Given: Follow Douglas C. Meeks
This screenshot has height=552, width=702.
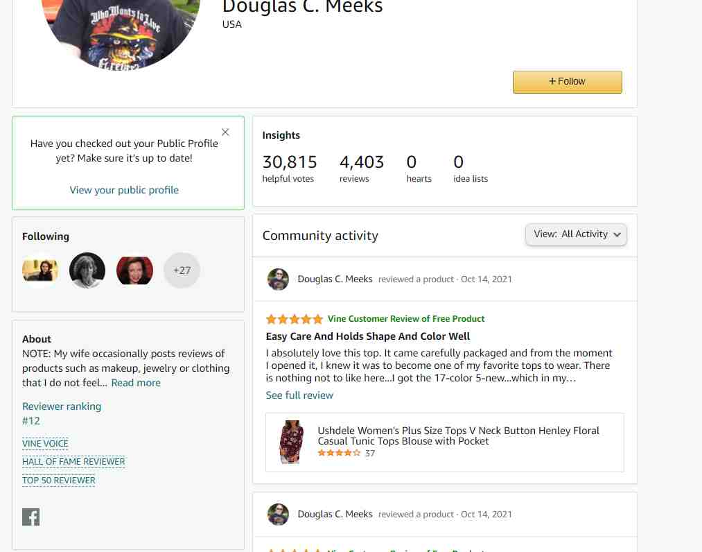Looking at the screenshot, I should [568, 82].
